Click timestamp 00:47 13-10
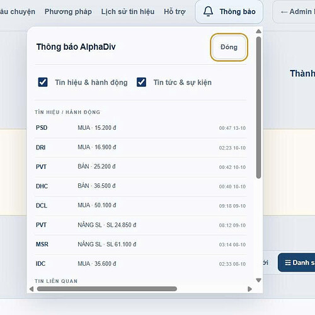 pos(232,128)
